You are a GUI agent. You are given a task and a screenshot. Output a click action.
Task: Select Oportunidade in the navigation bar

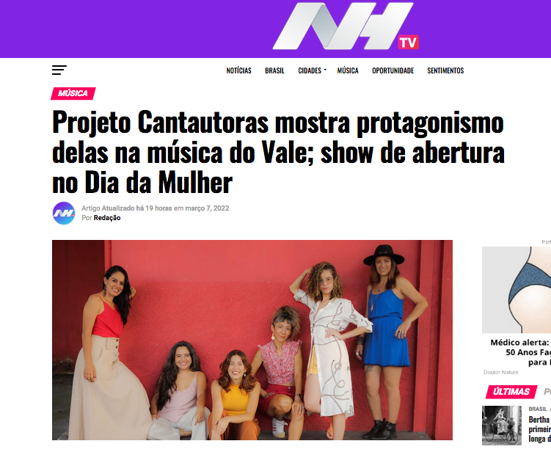coord(393,70)
